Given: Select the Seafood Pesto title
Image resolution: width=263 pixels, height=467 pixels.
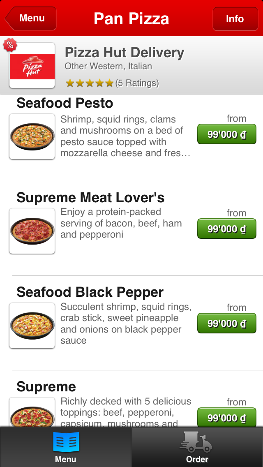Looking at the screenshot, I should click(65, 103).
